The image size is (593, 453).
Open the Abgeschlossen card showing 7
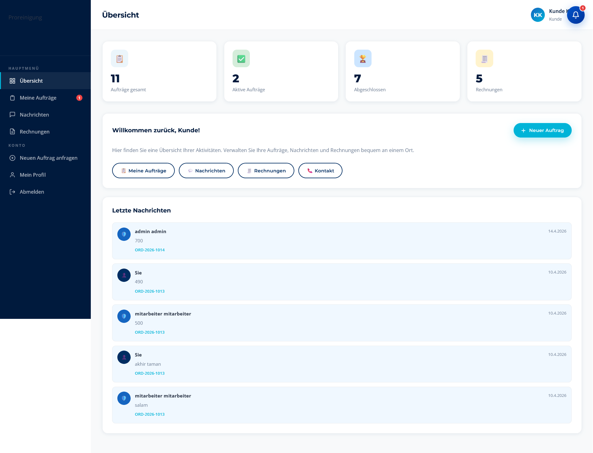point(403,71)
